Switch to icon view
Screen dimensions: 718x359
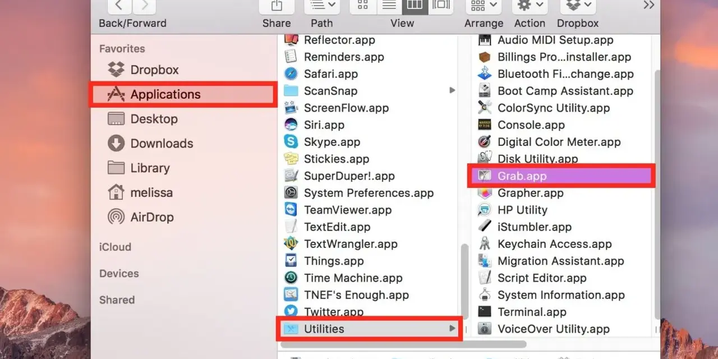click(x=363, y=6)
